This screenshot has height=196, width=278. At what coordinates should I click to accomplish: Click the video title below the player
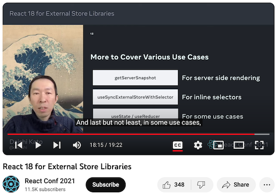67,166
